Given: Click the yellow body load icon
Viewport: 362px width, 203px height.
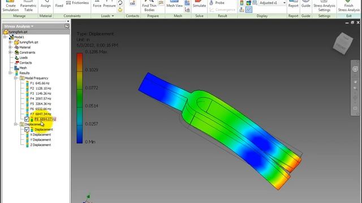Looking at the screenshot, I should click(120, 10).
